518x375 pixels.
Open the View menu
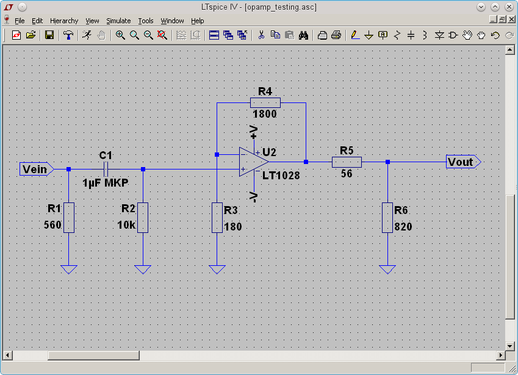[x=92, y=21]
